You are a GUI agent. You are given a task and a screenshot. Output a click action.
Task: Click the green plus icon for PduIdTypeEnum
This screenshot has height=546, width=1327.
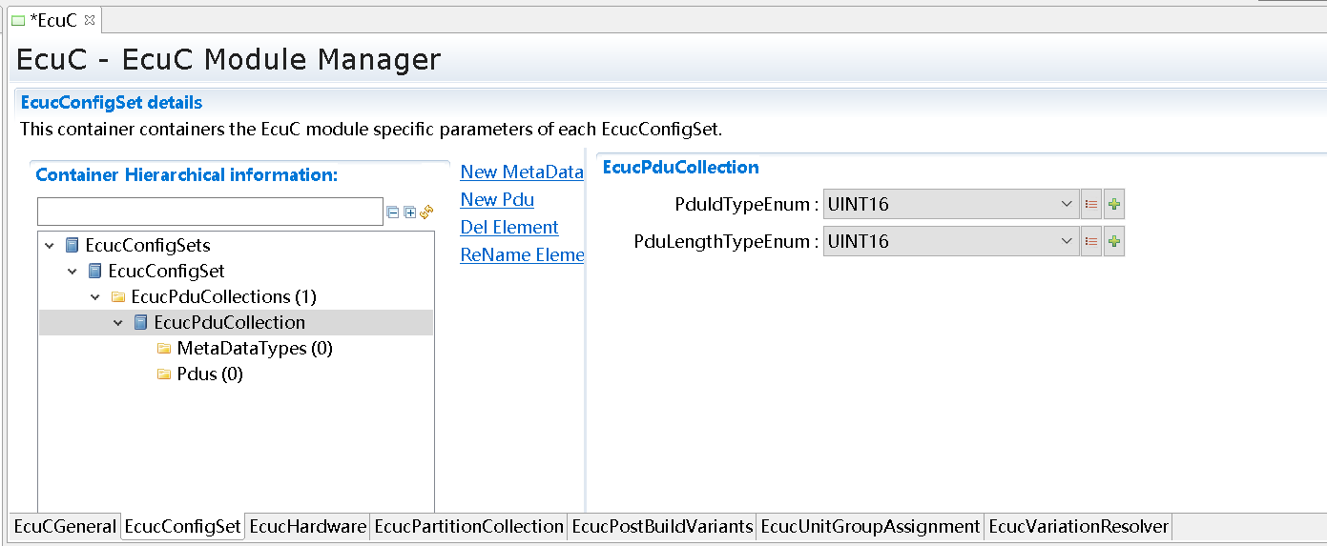(1113, 204)
